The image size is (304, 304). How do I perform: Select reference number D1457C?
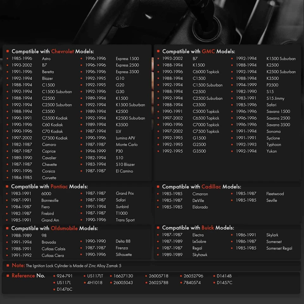click(224, 282)
